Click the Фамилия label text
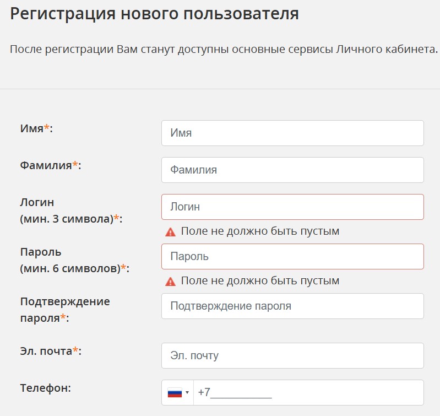This screenshot has height=416, width=440. click(x=51, y=165)
